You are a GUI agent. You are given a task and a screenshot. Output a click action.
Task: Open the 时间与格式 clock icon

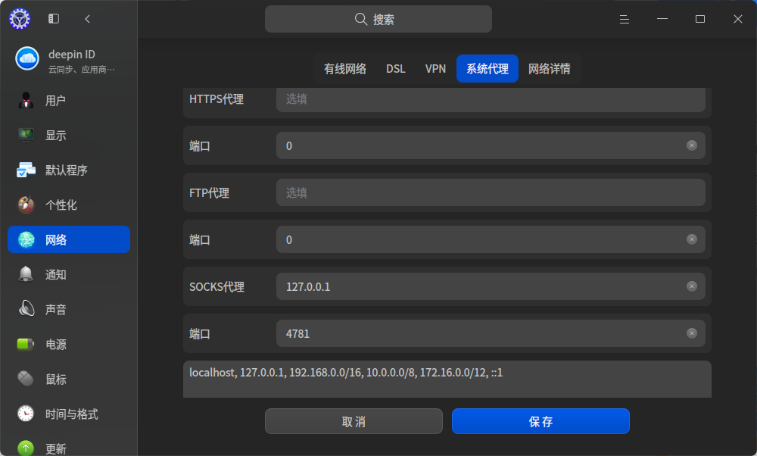coord(26,414)
